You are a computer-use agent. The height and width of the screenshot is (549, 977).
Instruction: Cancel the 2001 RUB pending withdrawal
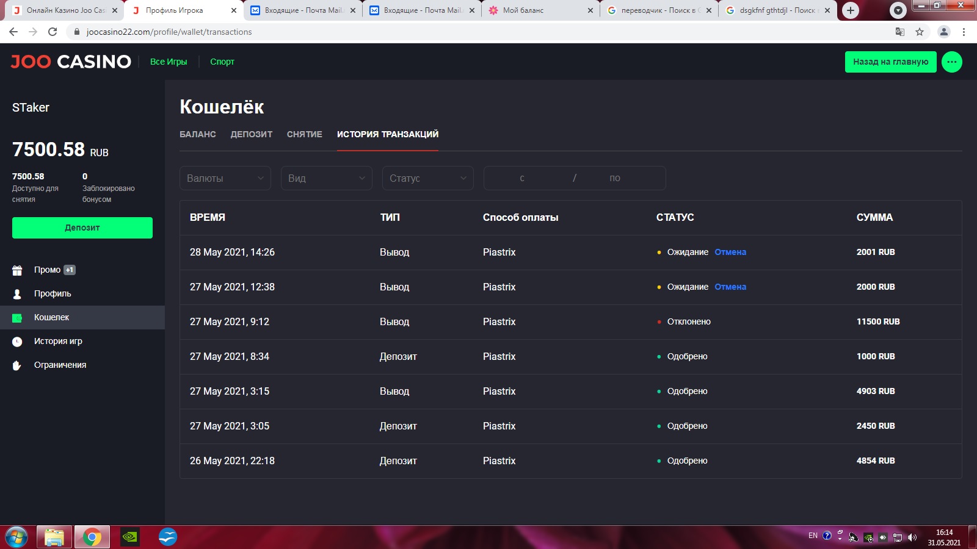point(730,252)
